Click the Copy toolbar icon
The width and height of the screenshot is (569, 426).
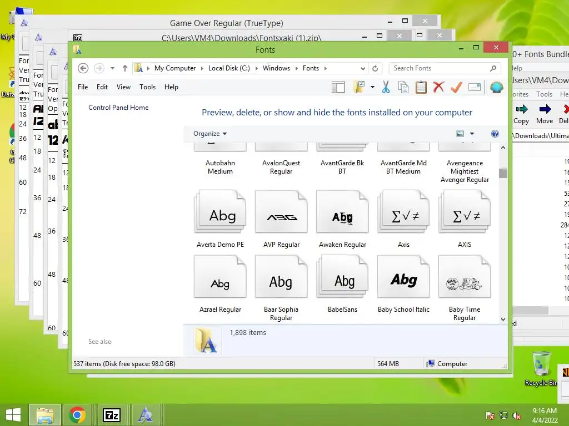coord(403,87)
